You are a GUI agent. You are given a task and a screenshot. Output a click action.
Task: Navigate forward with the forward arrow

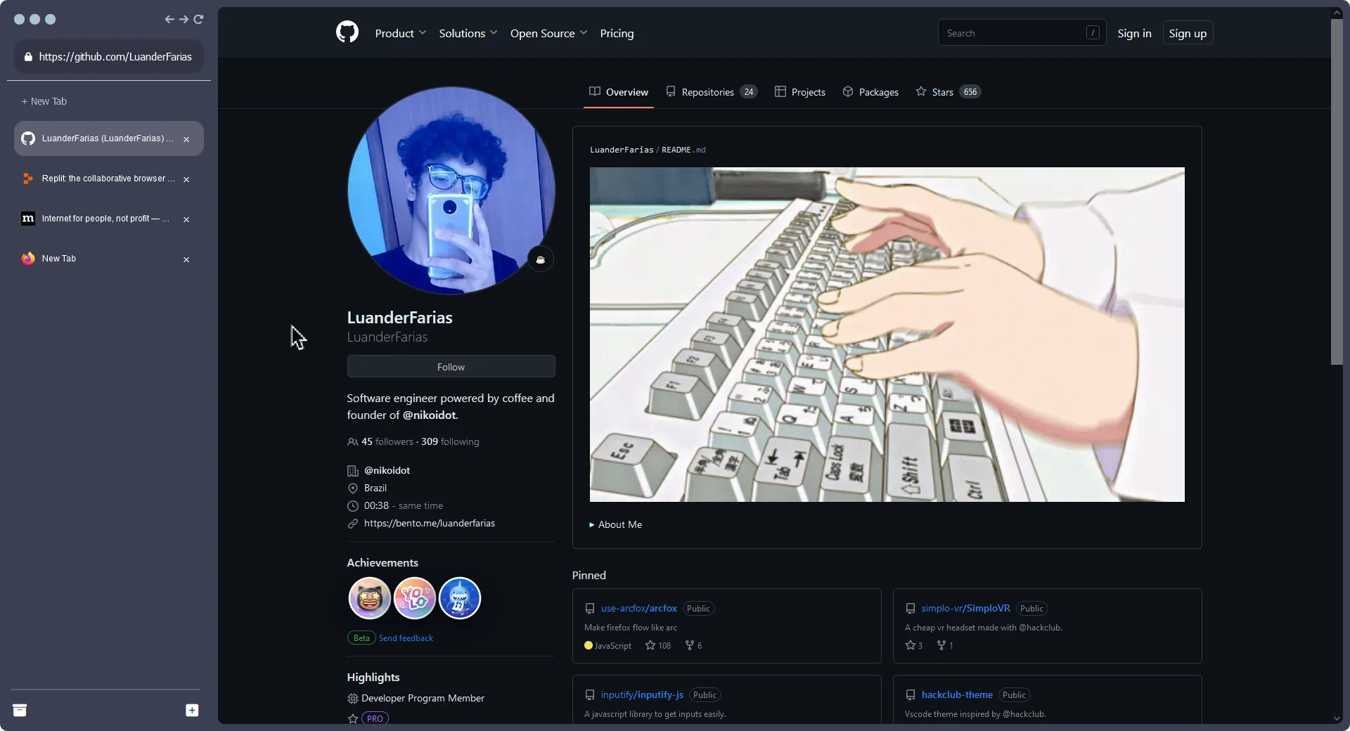pyautogui.click(x=184, y=19)
